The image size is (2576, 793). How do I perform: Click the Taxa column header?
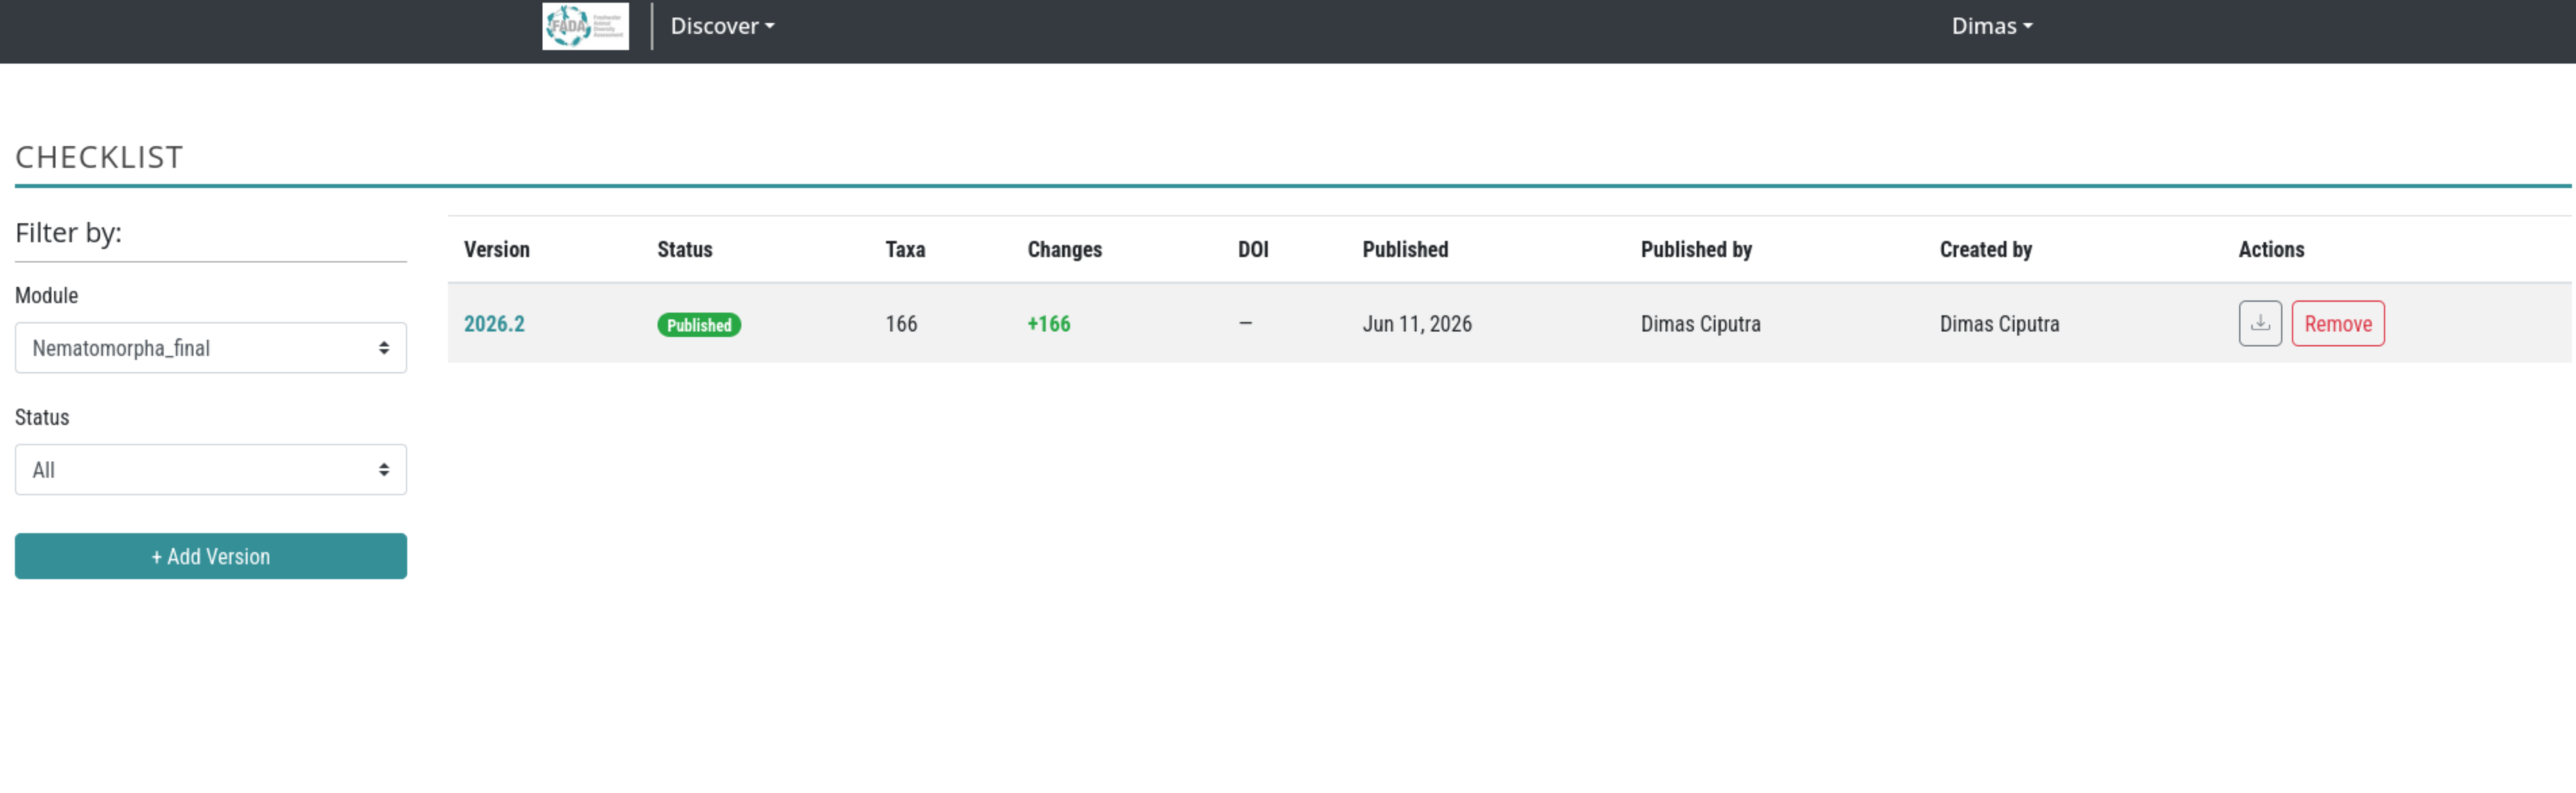[905, 249]
